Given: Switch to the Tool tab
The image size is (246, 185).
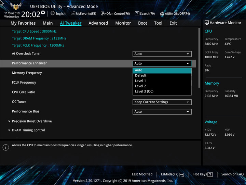Looking at the screenshot, I should point(158,23).
